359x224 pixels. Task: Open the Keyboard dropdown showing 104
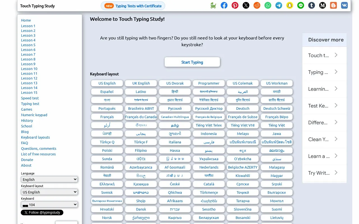pos(49,205)
